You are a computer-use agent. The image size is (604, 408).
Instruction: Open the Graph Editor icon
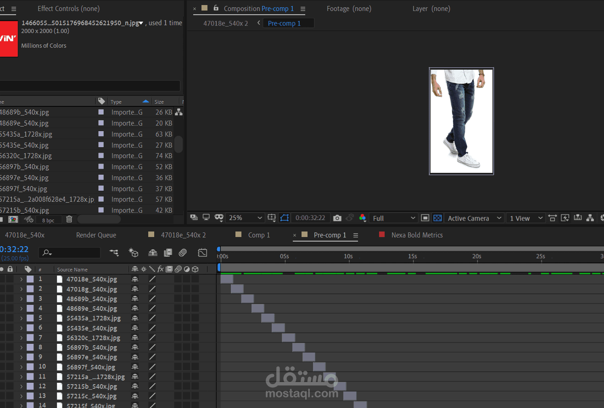pyautogui.click(x=202, y=252)
